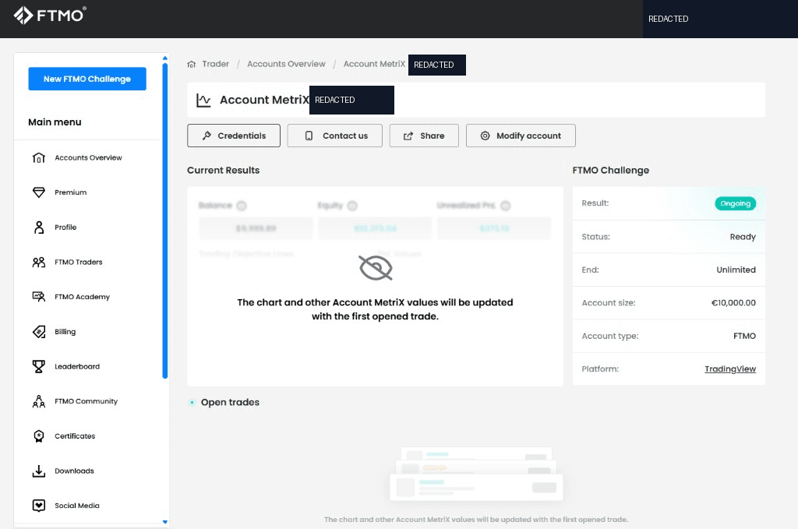Click the Certificates badge icon

tap(39, 436)
